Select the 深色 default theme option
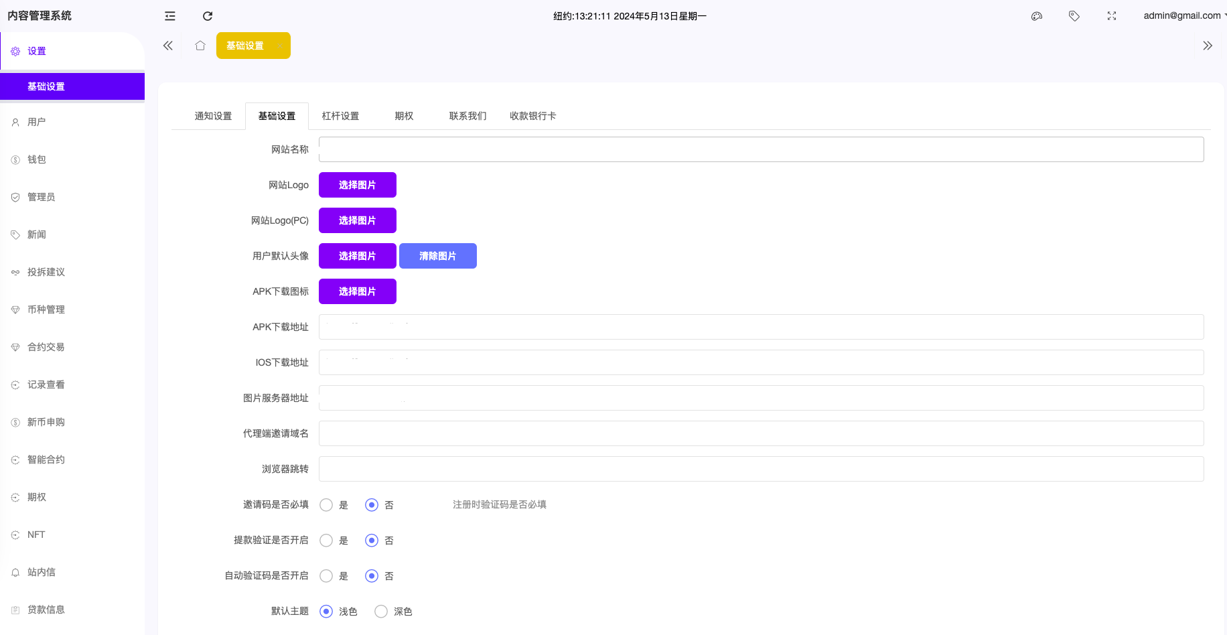This screenshot has width=1227, height=635. [x=381, y=612]
